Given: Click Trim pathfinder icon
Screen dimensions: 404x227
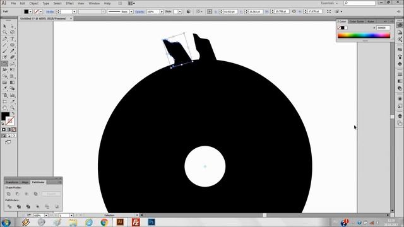Looking at the screenshot, I should click(18, 206).
